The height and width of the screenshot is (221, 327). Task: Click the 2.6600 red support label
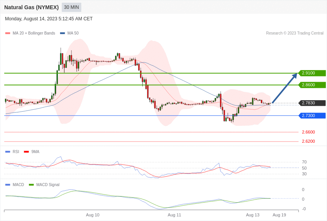coord(308,132)
